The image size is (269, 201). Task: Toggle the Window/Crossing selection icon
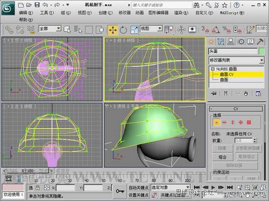[x=100, y=30]
